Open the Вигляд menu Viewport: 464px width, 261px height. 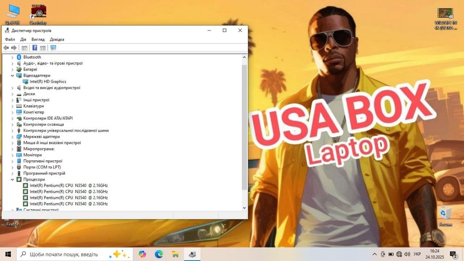pos(38,39)
